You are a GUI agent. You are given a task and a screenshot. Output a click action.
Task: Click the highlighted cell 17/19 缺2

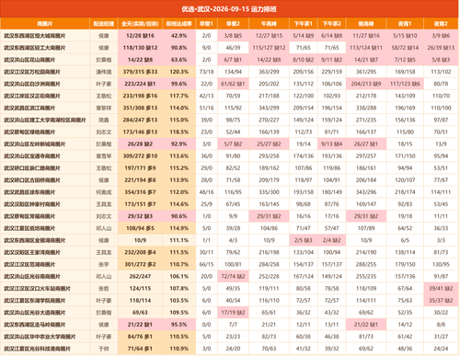coord(233,313)
